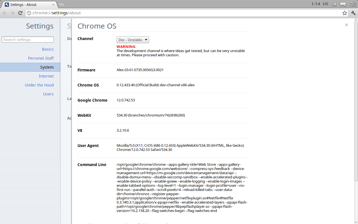
Task: Click the Command Line row label
Action: [92, 165]
